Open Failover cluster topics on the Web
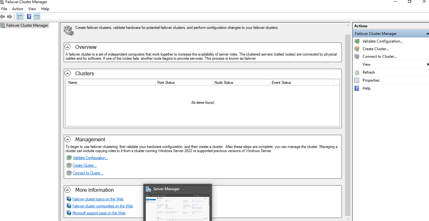The width and height of the screenshot is (429, 221). tap(98, 199)
